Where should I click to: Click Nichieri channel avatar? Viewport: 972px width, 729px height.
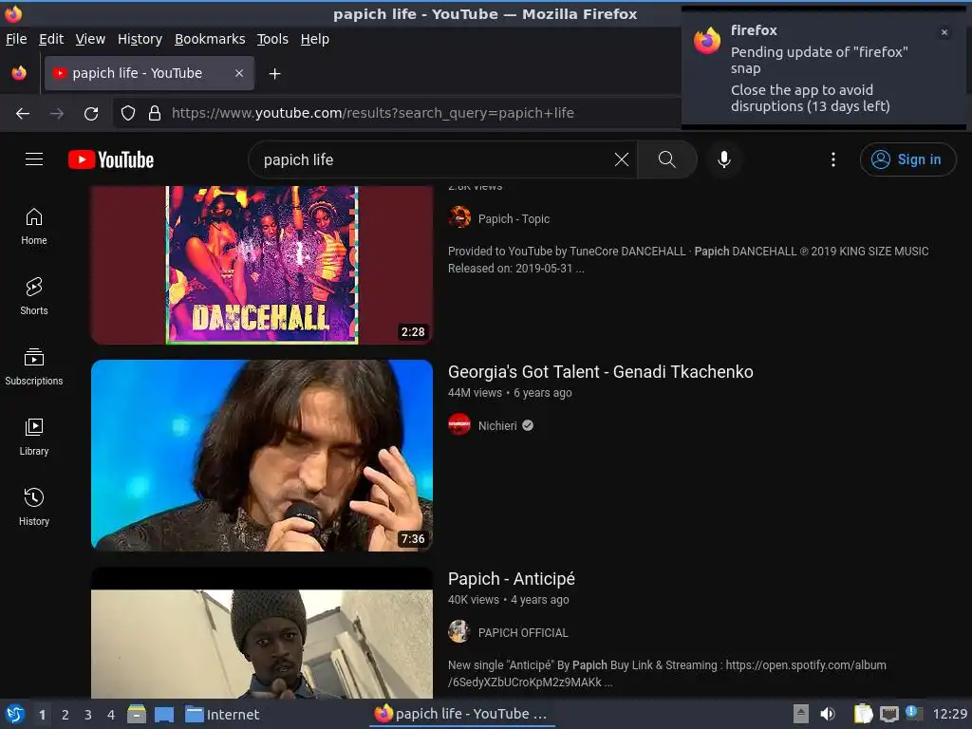[x=459, y=424]
